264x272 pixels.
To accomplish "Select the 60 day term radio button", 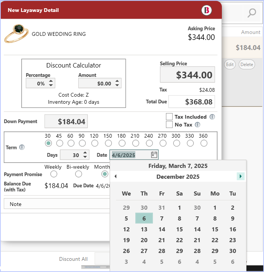I will tap(71, 143).
